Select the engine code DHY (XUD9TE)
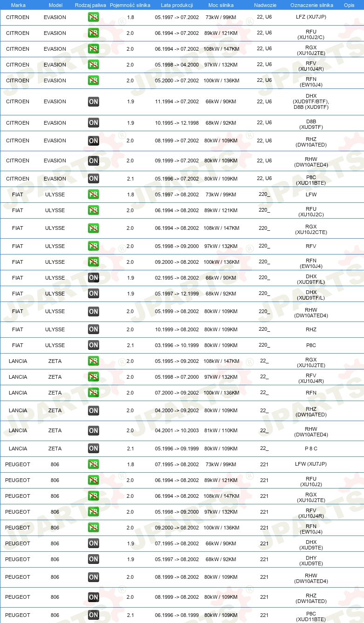The width and height of the screenshot is (364, 623). tap(311, 561)
